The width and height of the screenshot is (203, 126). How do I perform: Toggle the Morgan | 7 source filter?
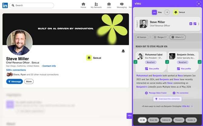coord(160,37)
